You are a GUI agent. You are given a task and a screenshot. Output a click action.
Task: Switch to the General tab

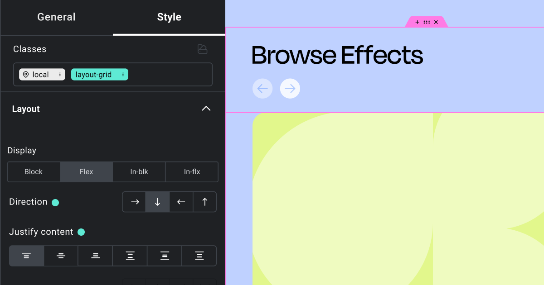[x=56, y=17]
